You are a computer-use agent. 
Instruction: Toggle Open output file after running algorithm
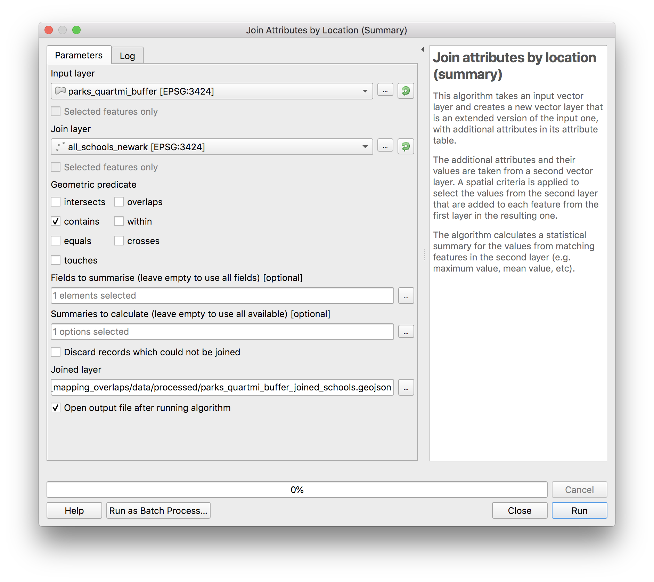[x=56, y=408]
